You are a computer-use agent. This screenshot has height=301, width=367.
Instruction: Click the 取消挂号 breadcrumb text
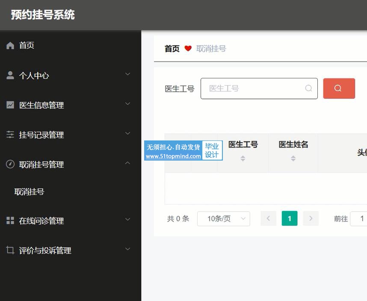(x=211, y=48)
